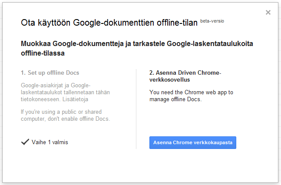
Task: Click the 1. Set up offline Docs heading
Action: pos(50,73)
